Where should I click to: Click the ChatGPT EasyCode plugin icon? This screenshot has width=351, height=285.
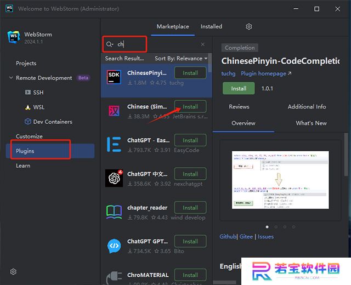[114, 145]
